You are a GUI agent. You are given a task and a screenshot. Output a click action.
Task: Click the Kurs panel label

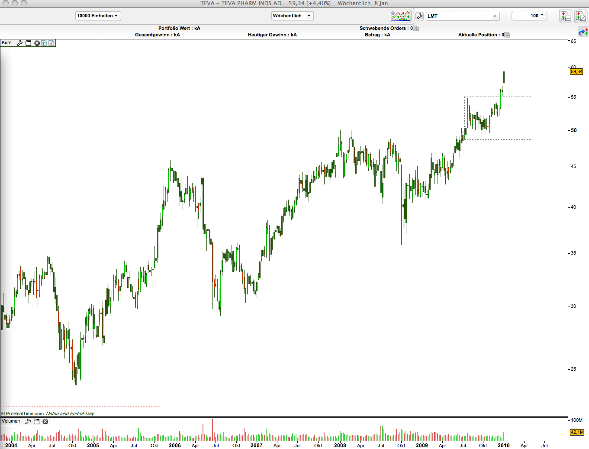(7, 42)
